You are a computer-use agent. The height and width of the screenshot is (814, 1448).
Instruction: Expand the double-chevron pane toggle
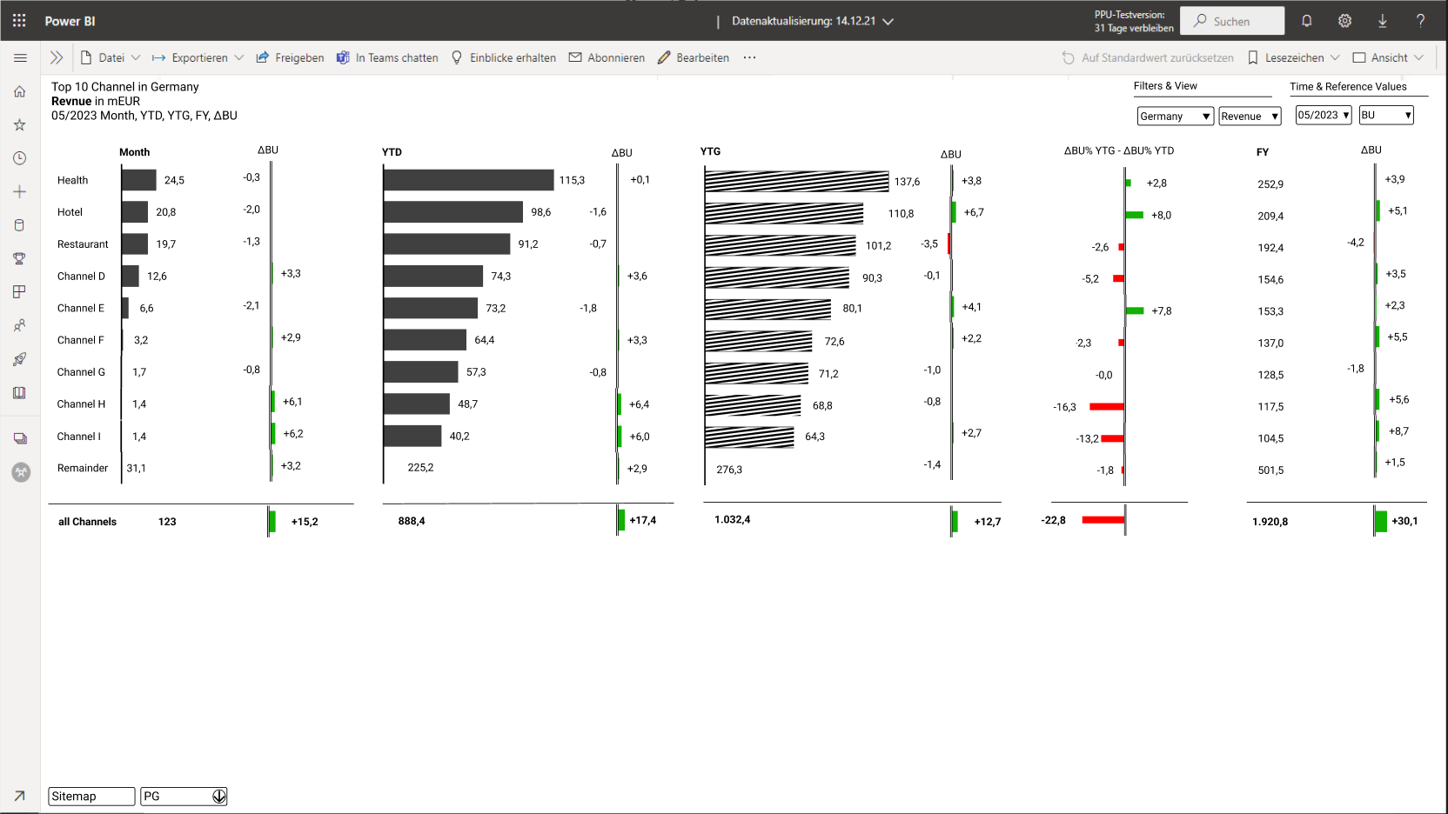(x=57, y=57)
